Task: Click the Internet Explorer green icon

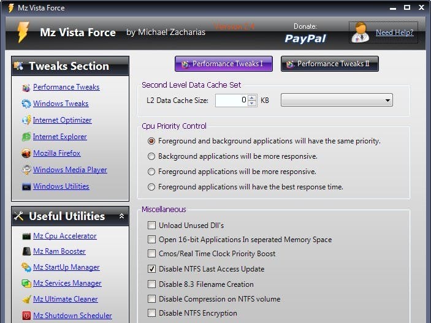Action: tap(26, 137)
